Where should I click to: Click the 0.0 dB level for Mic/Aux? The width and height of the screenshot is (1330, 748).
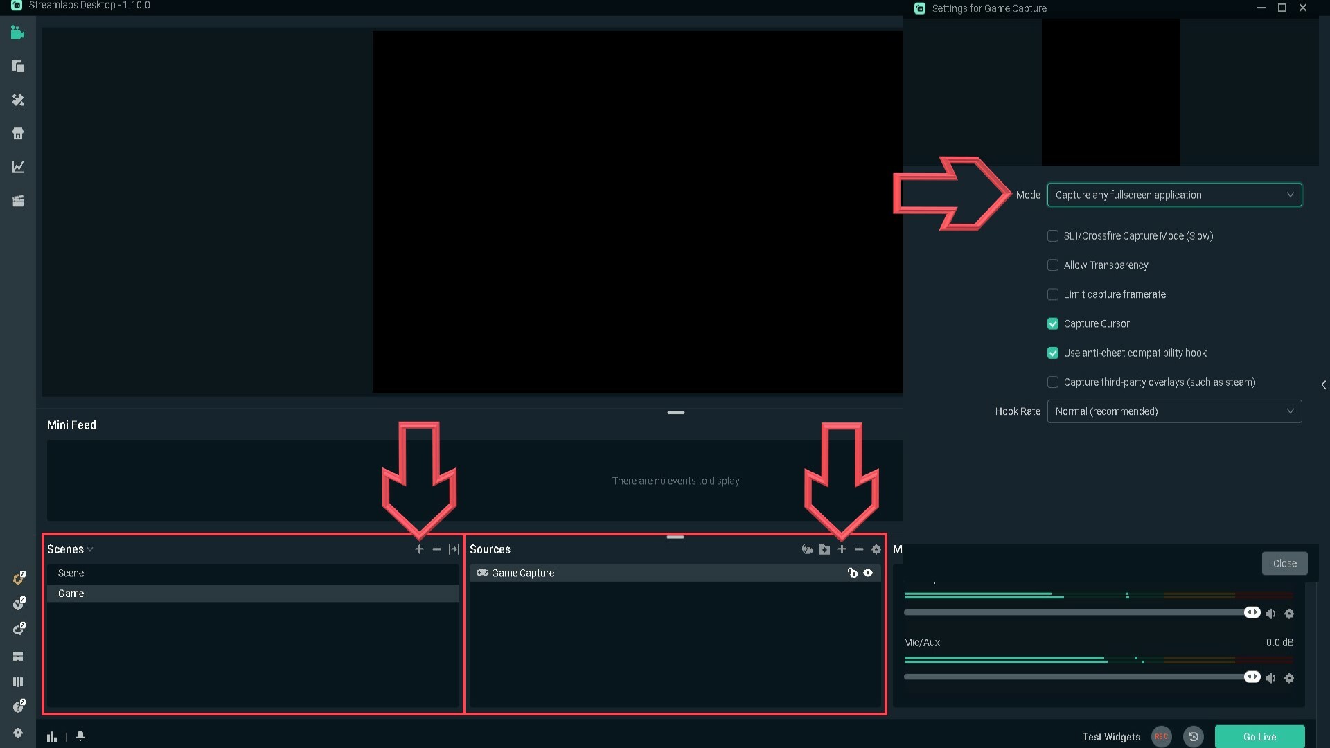point(1279,643)
